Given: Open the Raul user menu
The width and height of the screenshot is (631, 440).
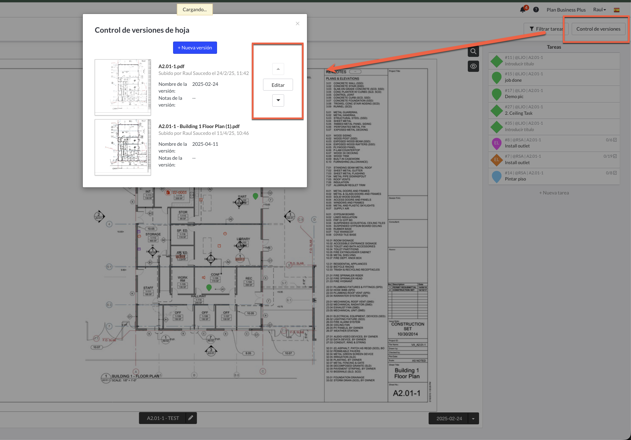Looking at the screenshot, I should tap(599, 10).
